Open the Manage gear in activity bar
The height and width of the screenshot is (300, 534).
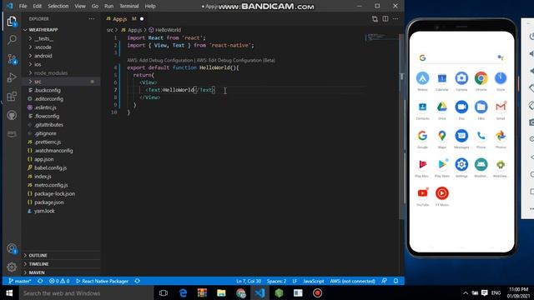12,267
